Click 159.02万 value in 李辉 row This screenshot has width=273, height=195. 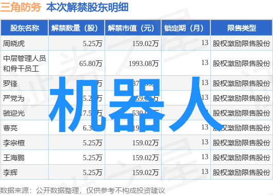point(145,173)
